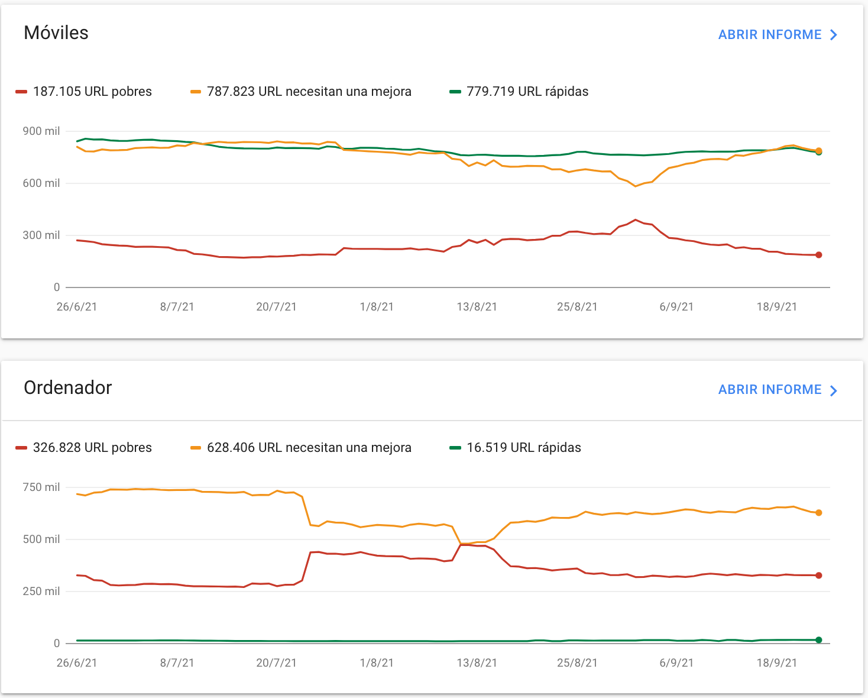Click the green legend marker in the Ordenador chart
This screenshot has width=868, height=698.
454,448
